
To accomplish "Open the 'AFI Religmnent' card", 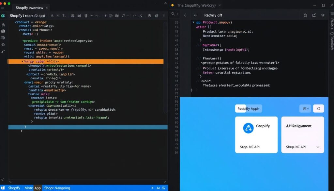I will [x=303, y=135].
